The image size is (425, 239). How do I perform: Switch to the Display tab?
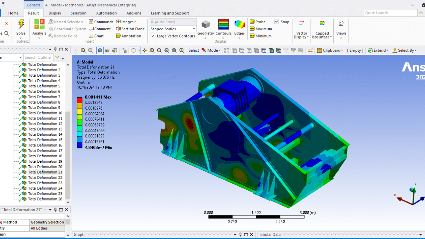point(55,13)
